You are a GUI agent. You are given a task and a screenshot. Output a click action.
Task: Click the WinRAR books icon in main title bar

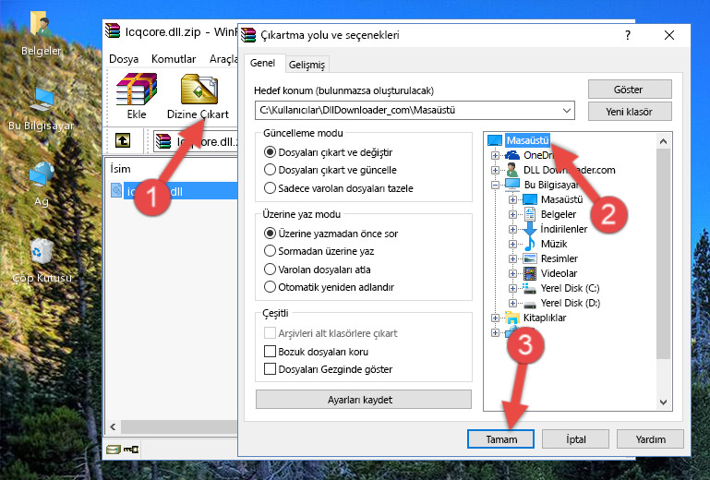pyautogui.click(x=113, y=30)
